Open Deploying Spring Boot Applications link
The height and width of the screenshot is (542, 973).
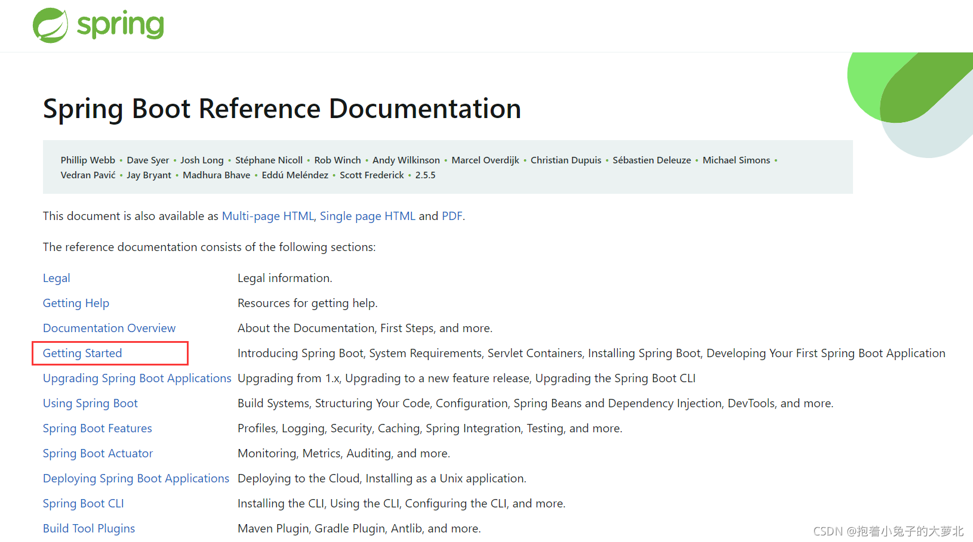pos(136,479)
